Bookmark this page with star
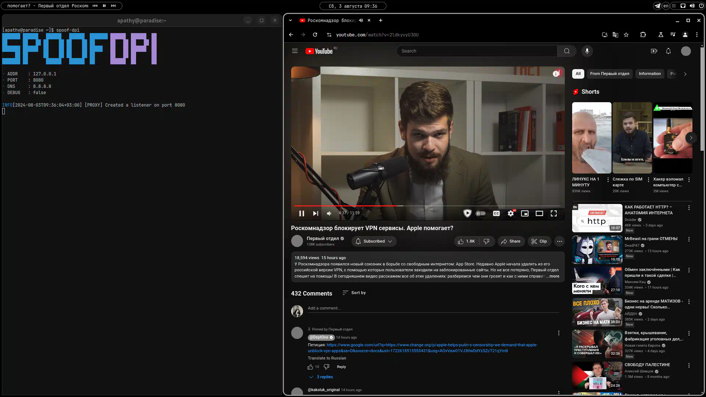The width and height of the screenshot is (706, 397). tap(626, 35)
